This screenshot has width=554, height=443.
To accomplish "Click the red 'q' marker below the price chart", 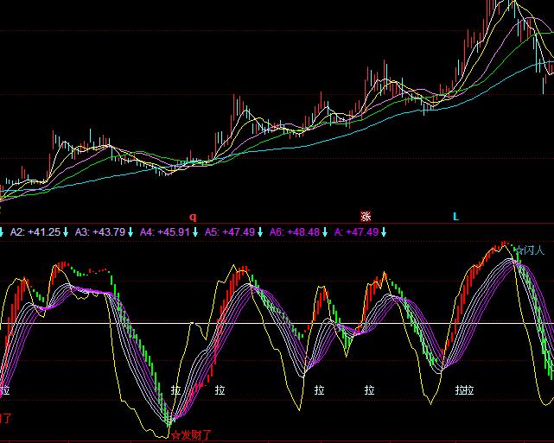I will point(193,217).
